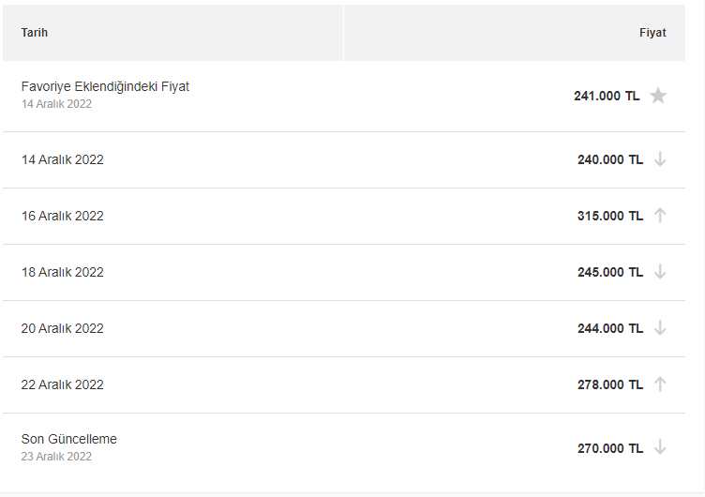Image resolution: width=705 pixels, height=497 pixels.
Task: Select the 23 Aralık 2022 date under Son Güncelleme
Action: tap(56, 456)
